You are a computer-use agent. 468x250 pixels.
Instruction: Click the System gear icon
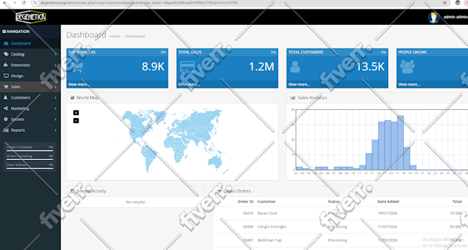(x=6, y=120)
